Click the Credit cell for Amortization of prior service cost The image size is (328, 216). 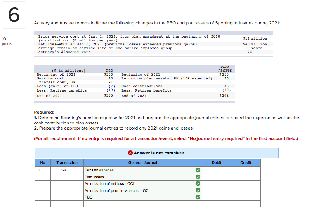point(246,190)
